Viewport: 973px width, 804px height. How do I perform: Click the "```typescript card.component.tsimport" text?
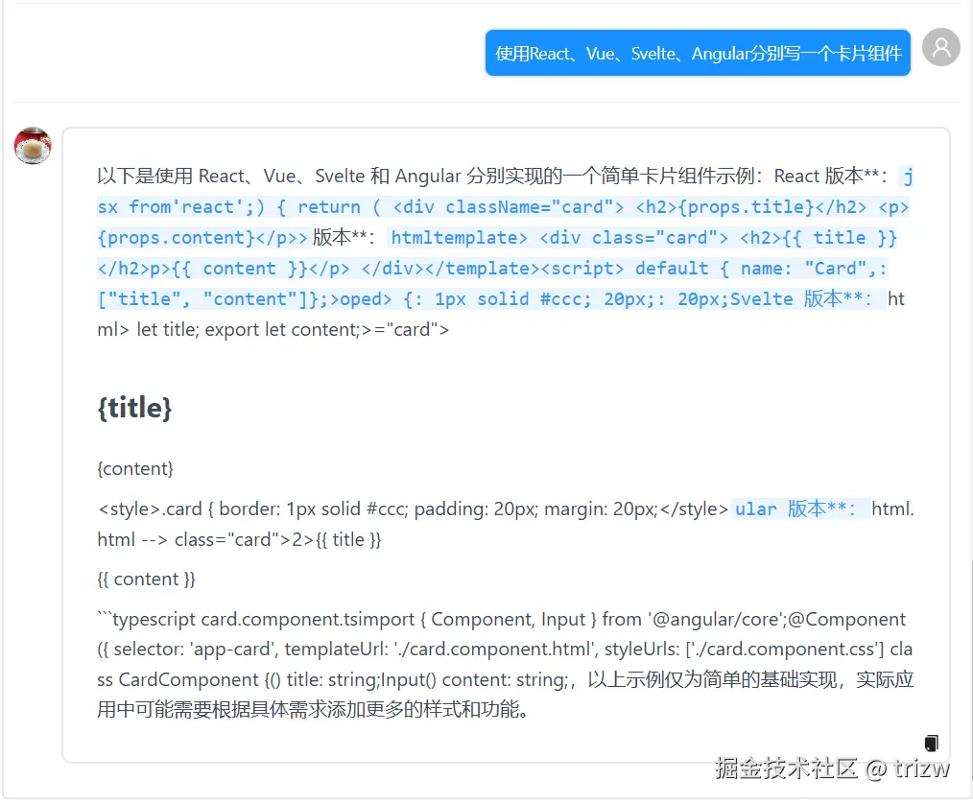pyautogui.click(x=255, y=619)
